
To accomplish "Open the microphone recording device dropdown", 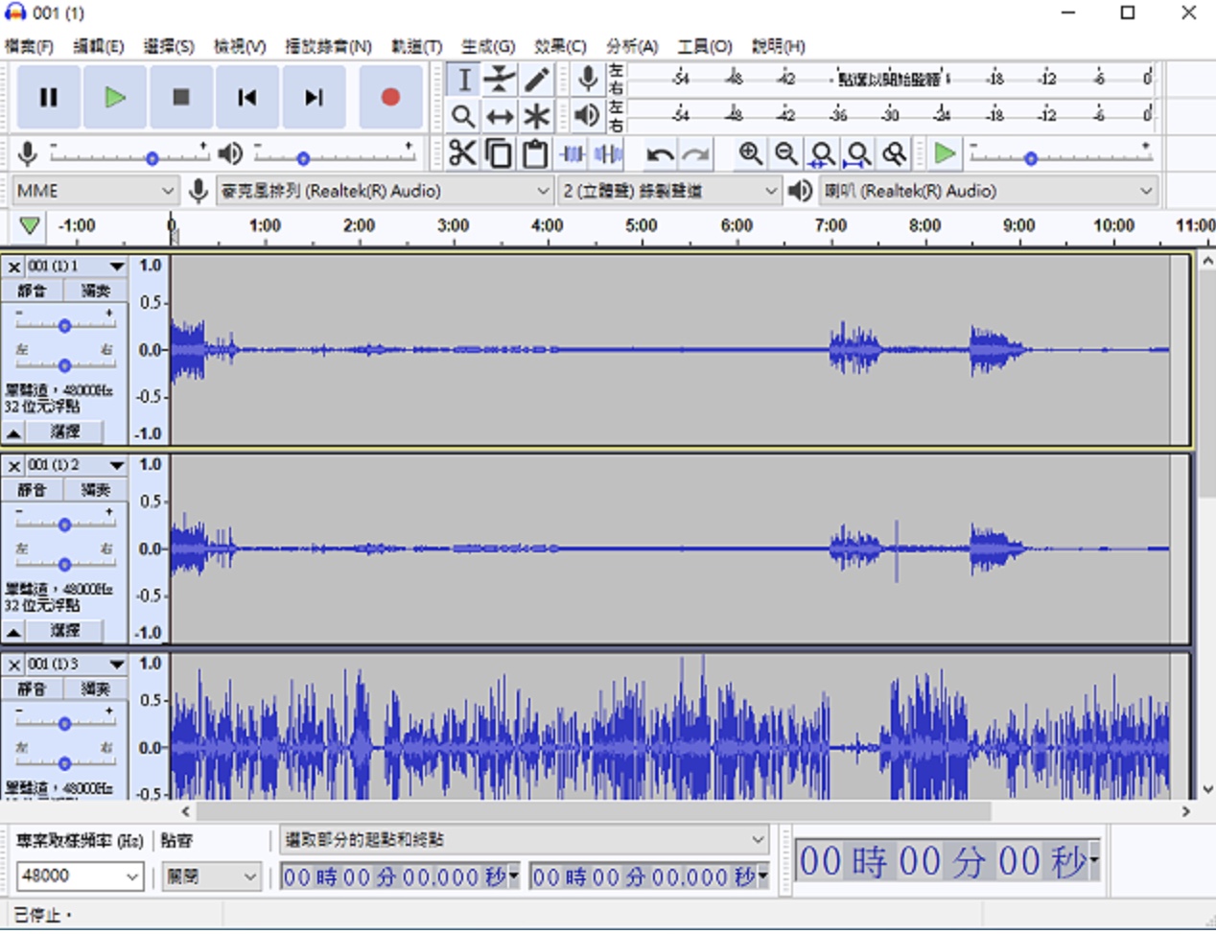I will pos(385,191).
